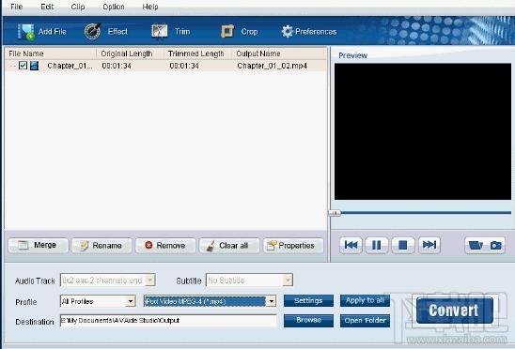Click the Remove button
The image size is (515, 349).
point(165,246)
